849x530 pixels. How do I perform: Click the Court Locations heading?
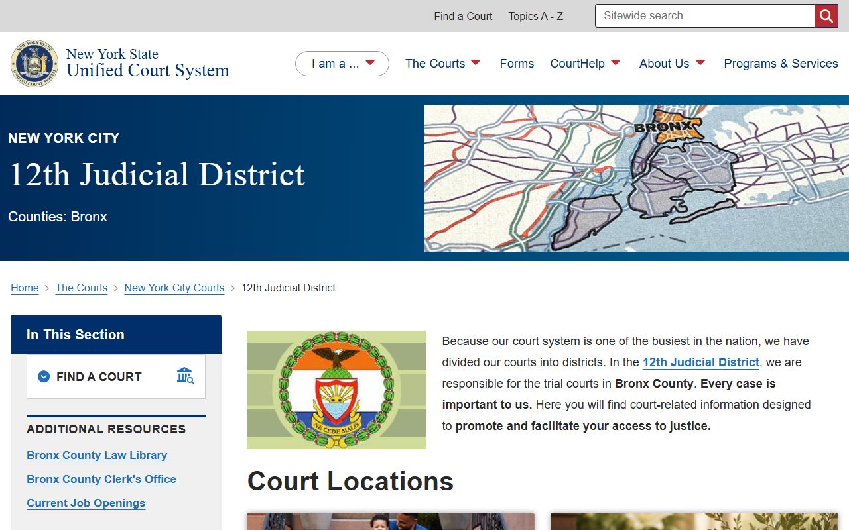[350, 481]
